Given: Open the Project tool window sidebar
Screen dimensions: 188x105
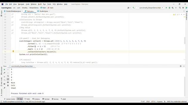Looking at the screenshot, I should [x=1, y=13].
